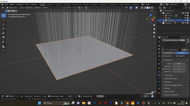This screenshot has width=190, height=106.
Task: Open the Physics properties tab icon
Action: tap(159, 79)
